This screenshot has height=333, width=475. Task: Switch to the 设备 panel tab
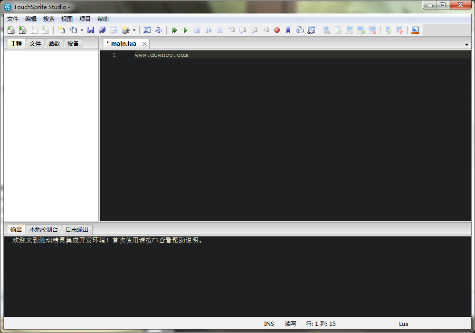click(73, 44)
